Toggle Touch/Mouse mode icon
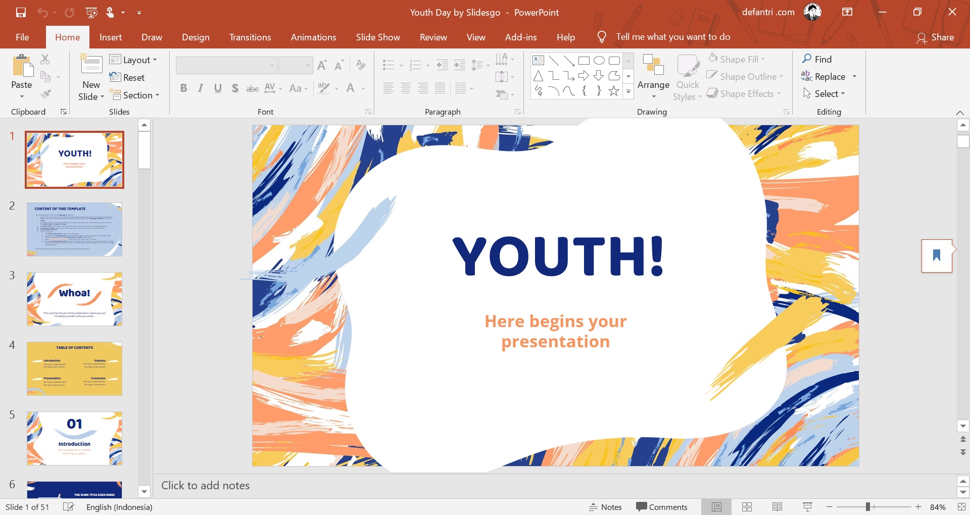 click(x=110, y=13)
